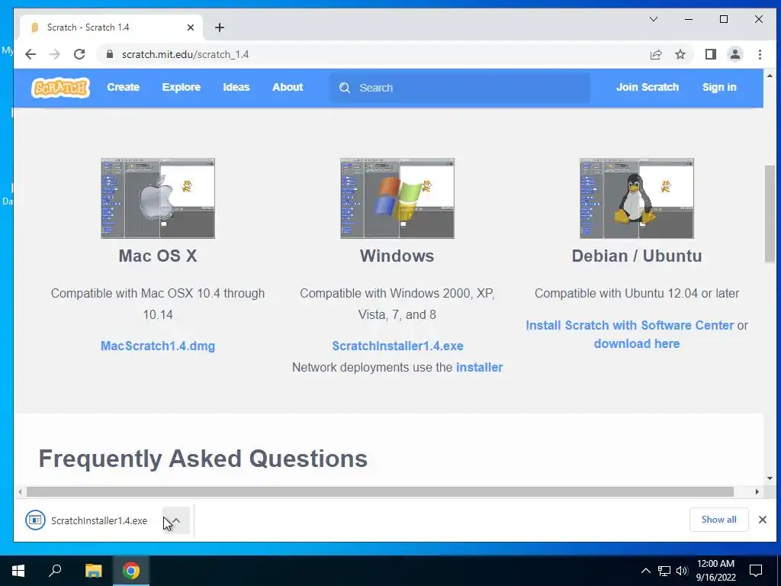Open the Create menu item
Screen dimensions: 781x586
coord(123,87)
